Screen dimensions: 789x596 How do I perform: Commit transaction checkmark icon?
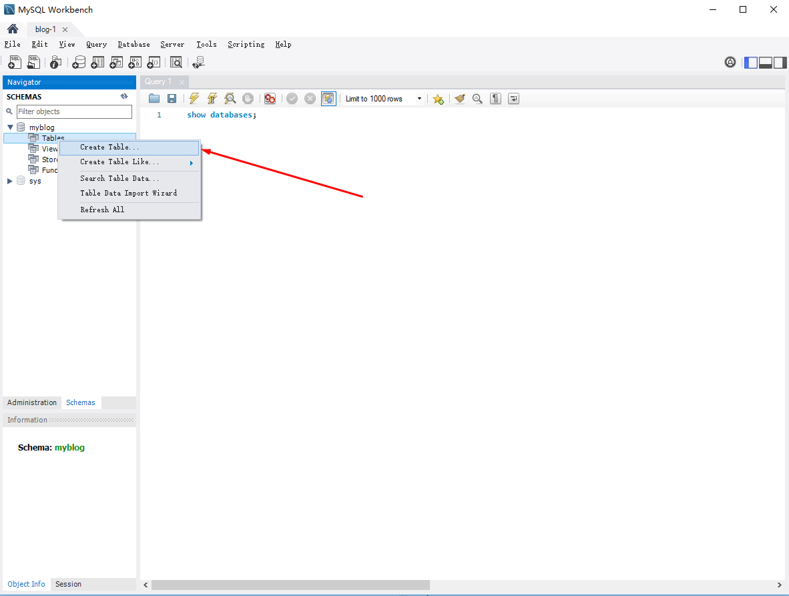[x=292, y=99]
